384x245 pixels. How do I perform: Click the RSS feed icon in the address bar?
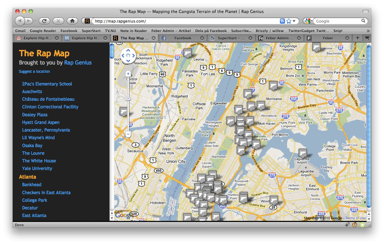(282, 21)
